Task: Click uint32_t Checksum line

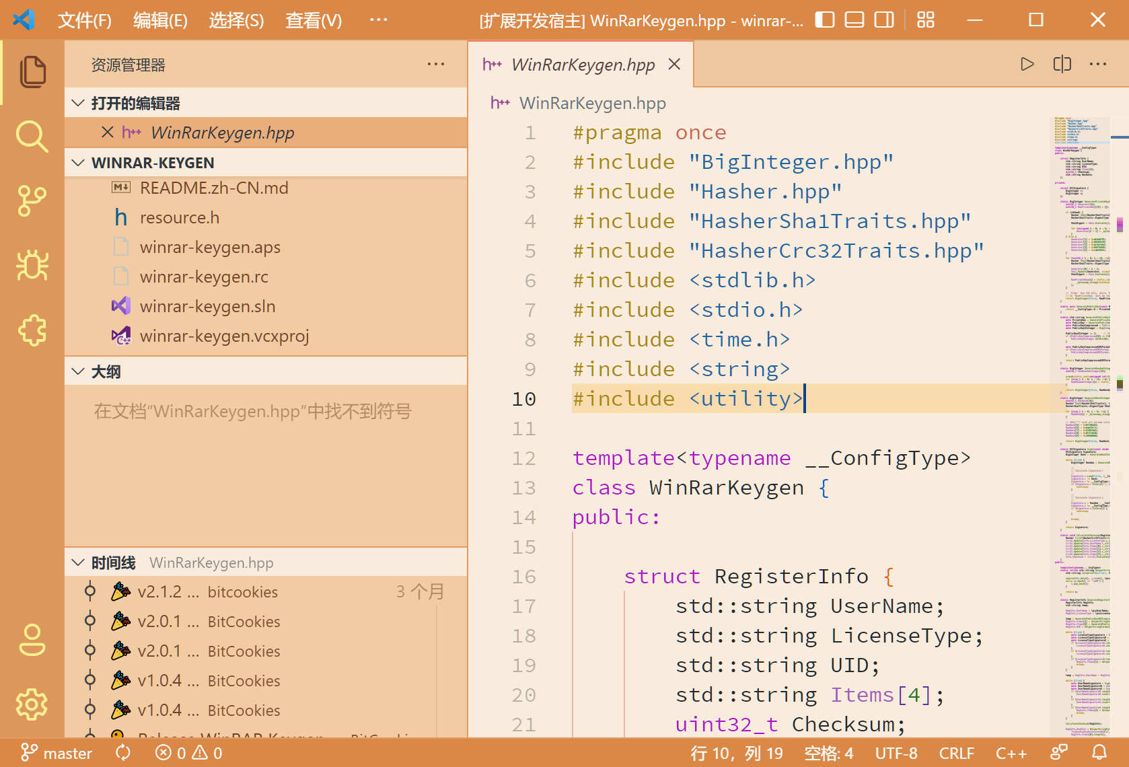Action: click(791, 725)
